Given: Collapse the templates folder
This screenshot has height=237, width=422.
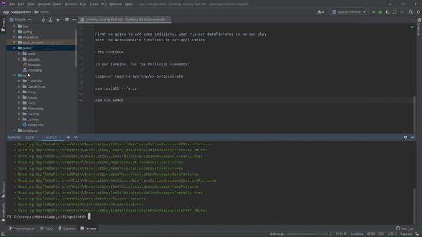Looking at the screenshot, I should [15, 130].
